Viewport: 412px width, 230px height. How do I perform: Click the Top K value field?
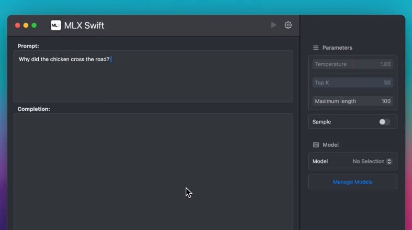(x=352, y=83)
